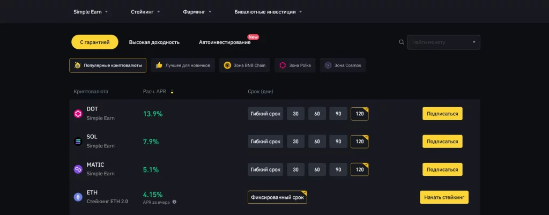This screenshot has width=549, height=215.
Task: Click the info icon near APR за вчера
Action: coord(174,202)
